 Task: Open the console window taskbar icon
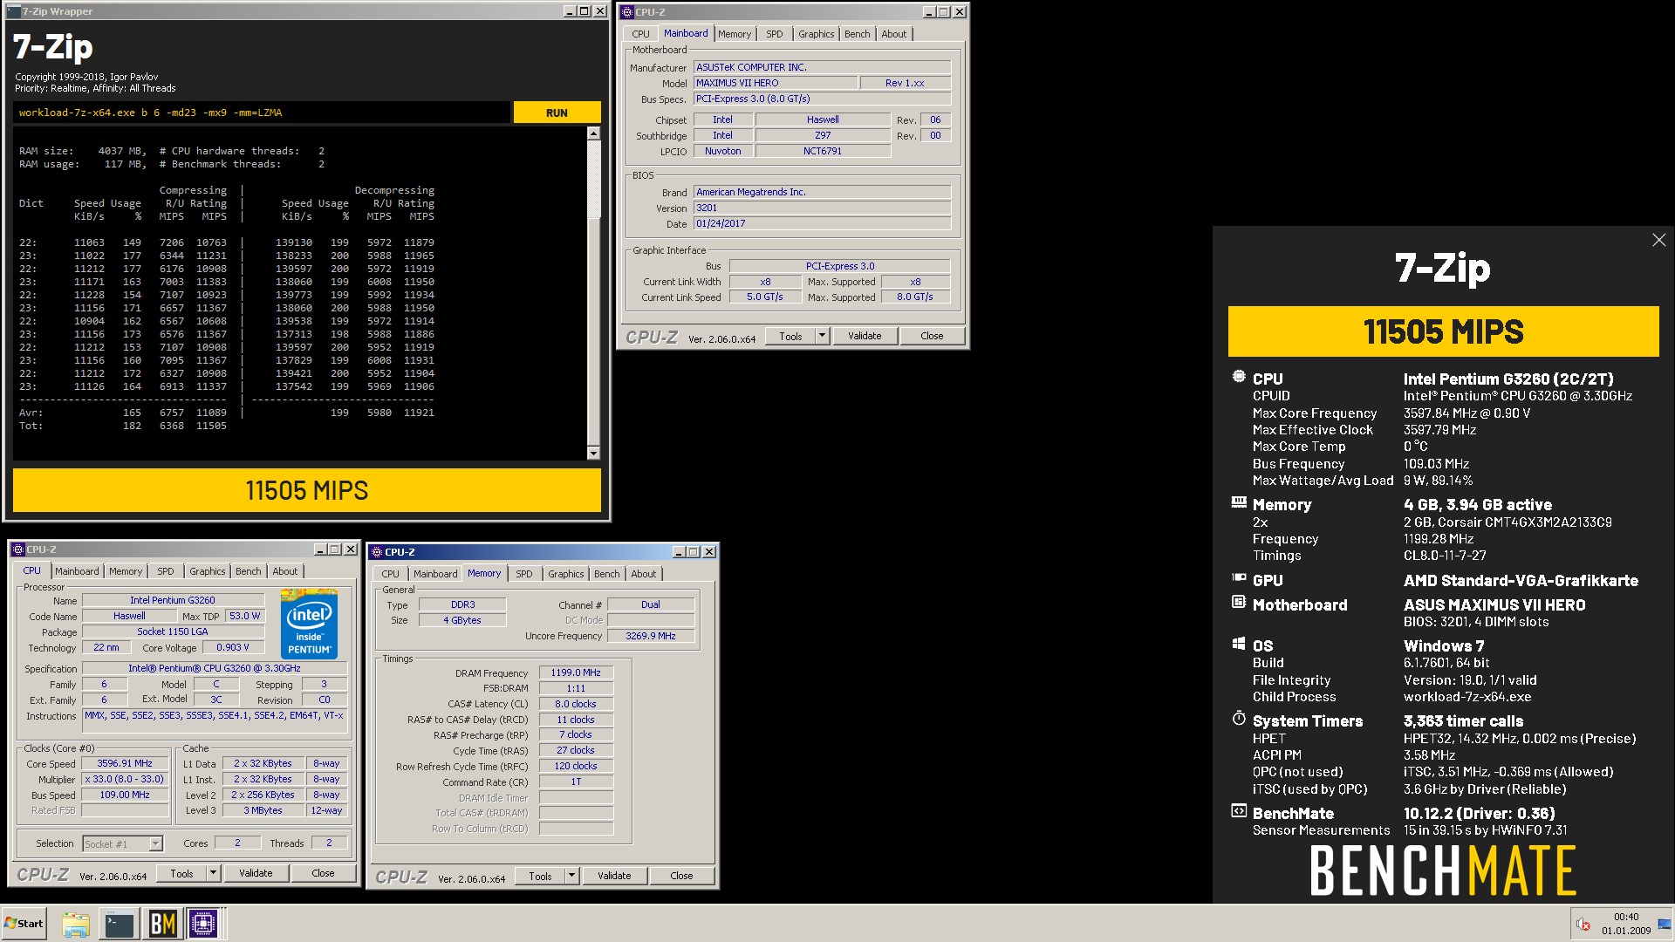coord(119,924)
